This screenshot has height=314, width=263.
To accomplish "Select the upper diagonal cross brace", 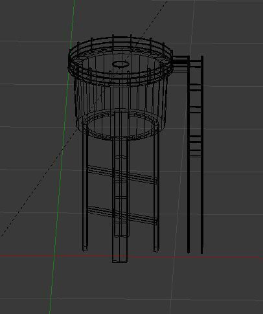I will [122, 175].
